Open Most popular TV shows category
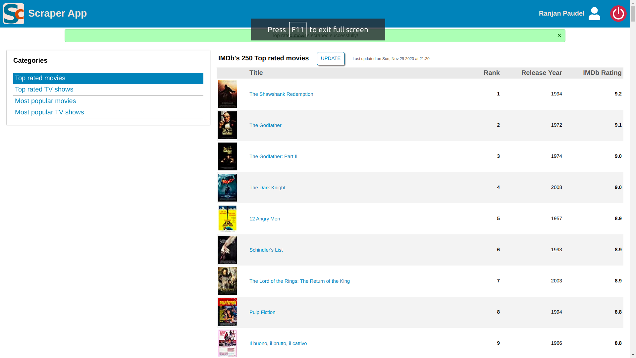The image size is (636, 358). pos(49,112)
